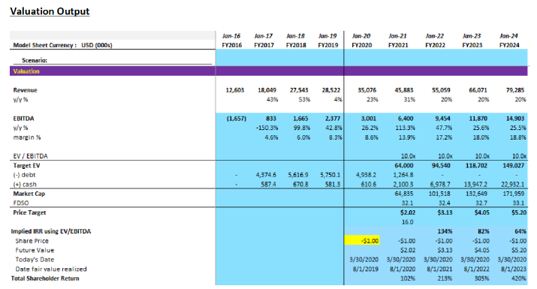
Task: Select the FY2024 Revenue value 79,285
Action: 514,90
